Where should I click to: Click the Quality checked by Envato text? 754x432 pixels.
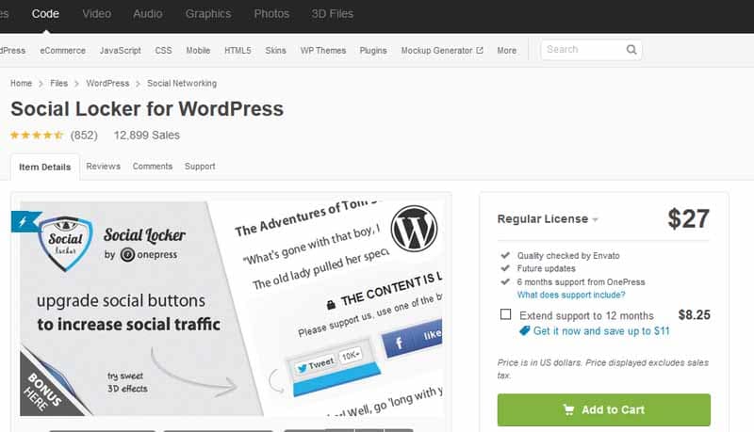tap(568, 255)
